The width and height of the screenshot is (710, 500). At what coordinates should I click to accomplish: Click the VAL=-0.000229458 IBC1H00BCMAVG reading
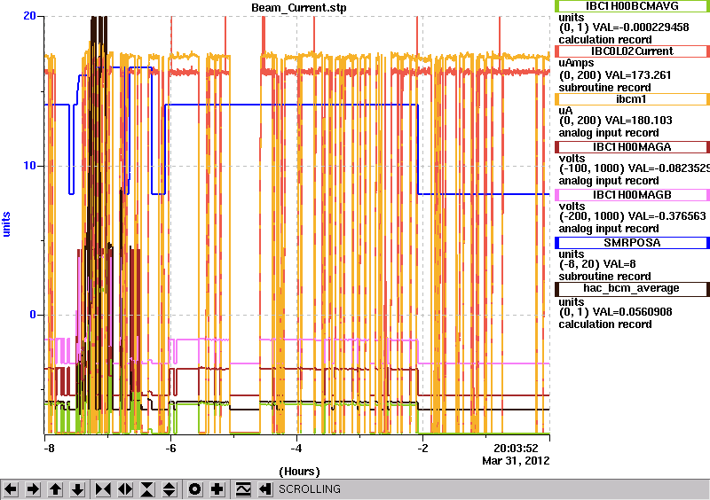click(x=641, y=27)
